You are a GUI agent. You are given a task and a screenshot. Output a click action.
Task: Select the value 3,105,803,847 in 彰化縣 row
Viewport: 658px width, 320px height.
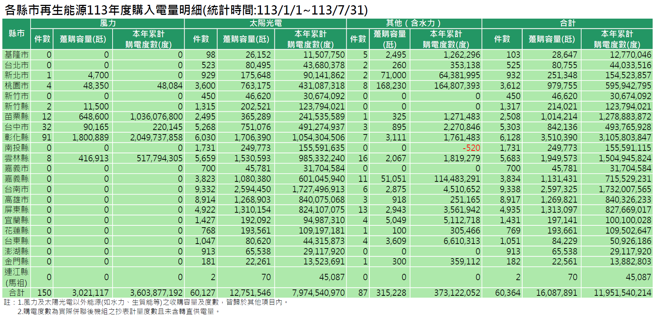[x=625, y=137]
